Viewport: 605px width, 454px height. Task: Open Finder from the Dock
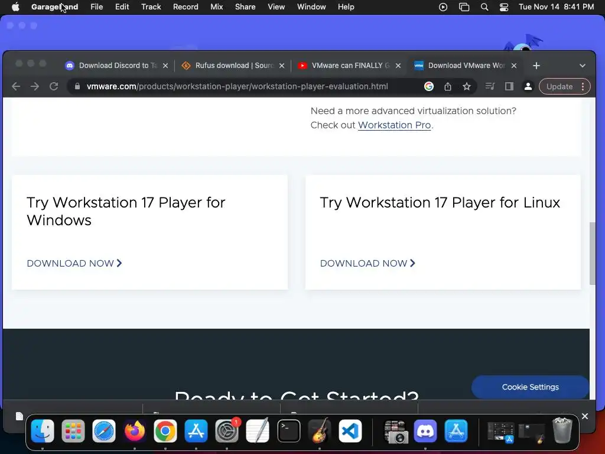(43, 431)
